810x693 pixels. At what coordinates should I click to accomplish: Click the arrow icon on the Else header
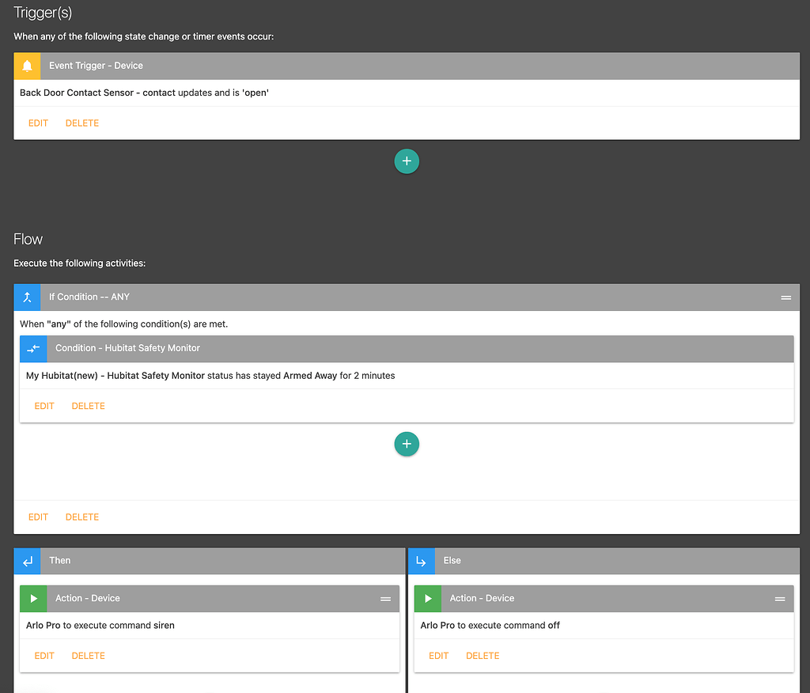coord(421,561)
